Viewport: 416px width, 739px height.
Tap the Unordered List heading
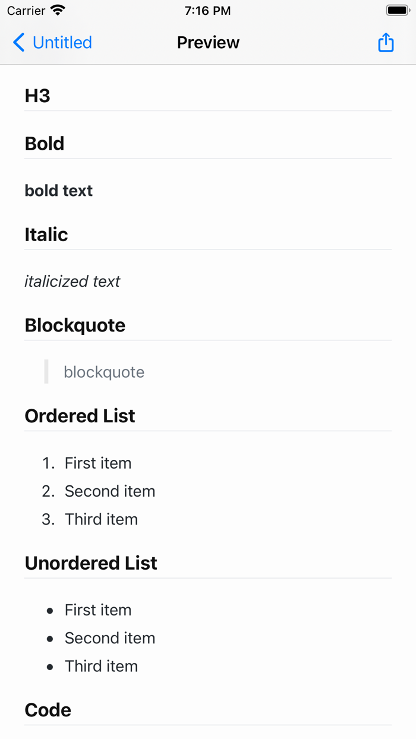[x=90, y=563]
